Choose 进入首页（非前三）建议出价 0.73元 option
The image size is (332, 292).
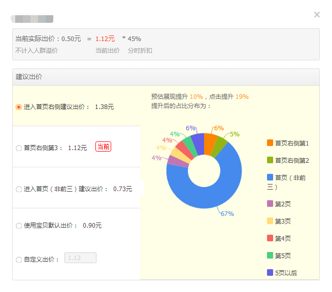(19, 189)
